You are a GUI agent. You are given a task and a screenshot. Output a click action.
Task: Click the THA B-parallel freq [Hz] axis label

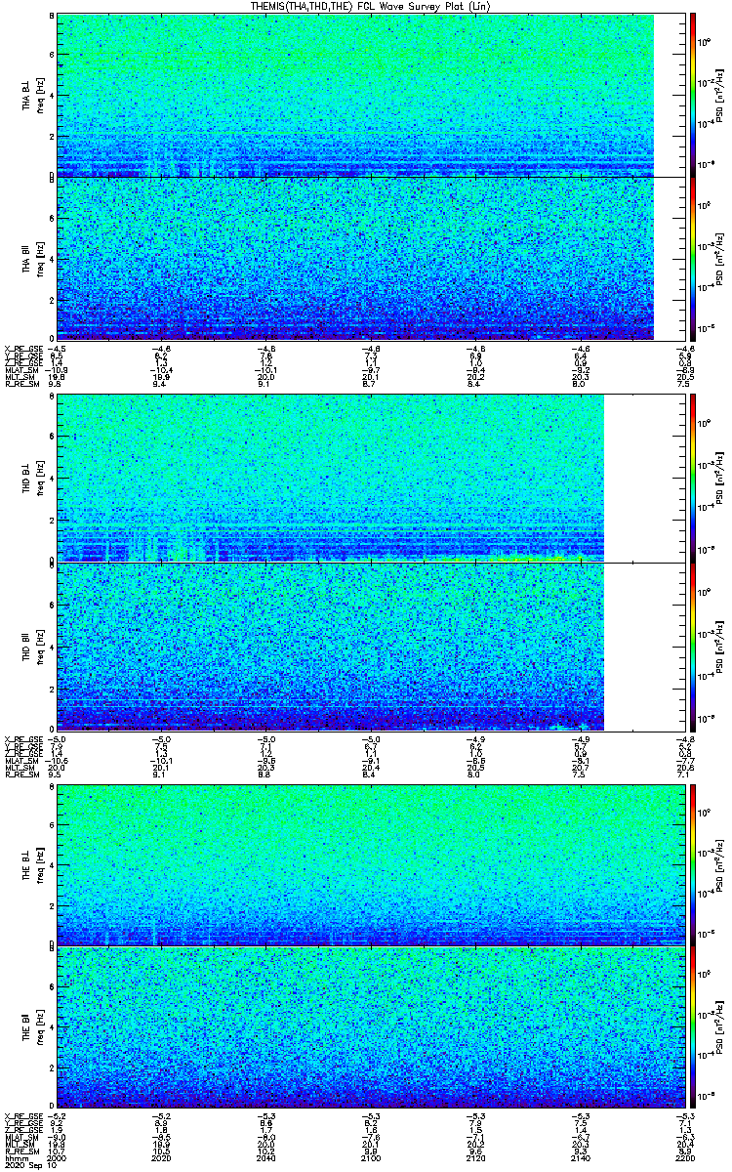[x=39, y=258]
